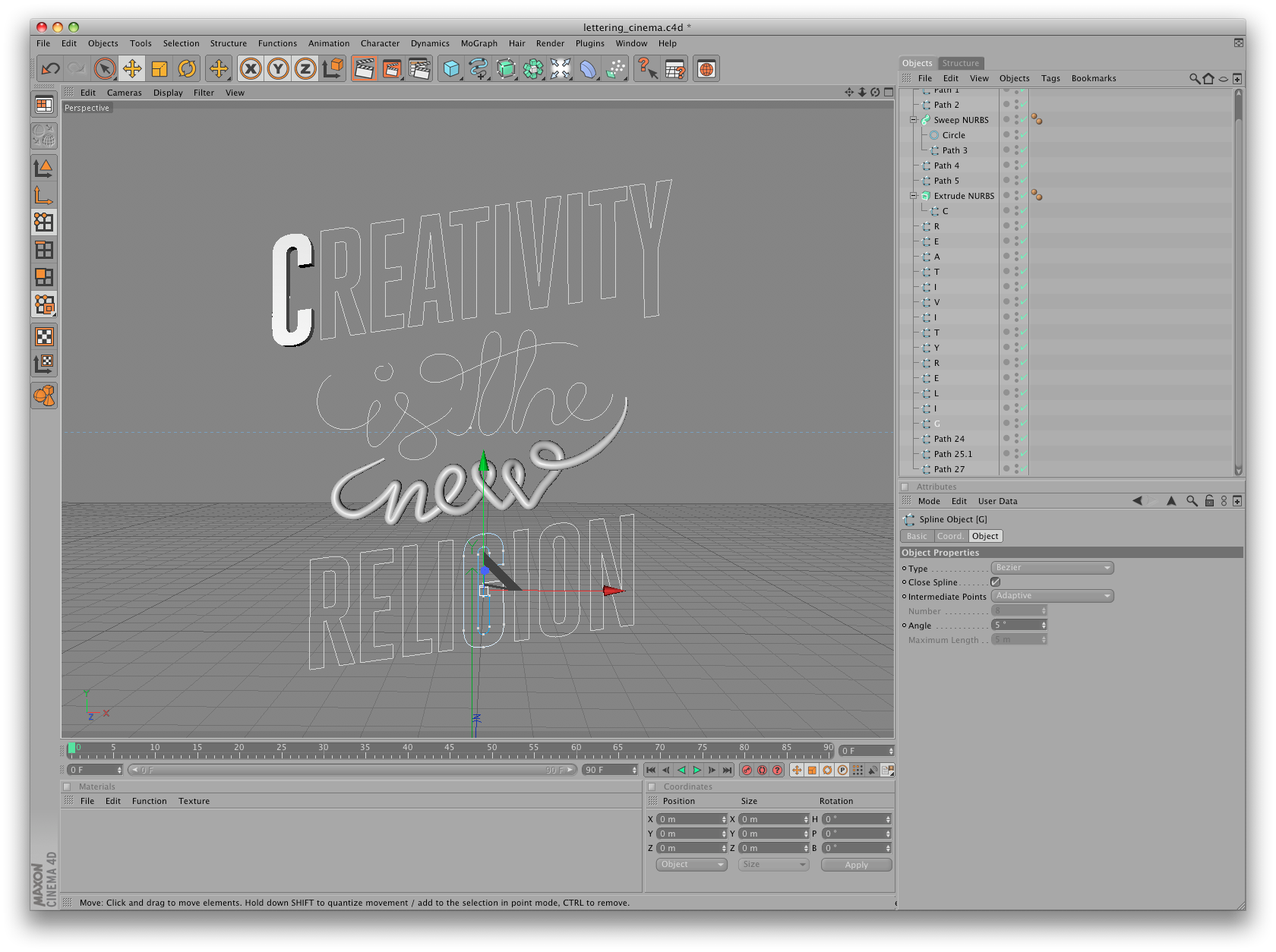Click the Position X input field
1276x952 pixels.
(690, 819)
